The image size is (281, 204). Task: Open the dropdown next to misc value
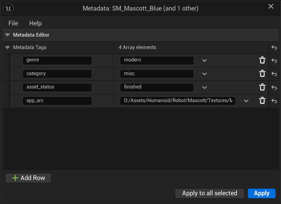point(204,74)
